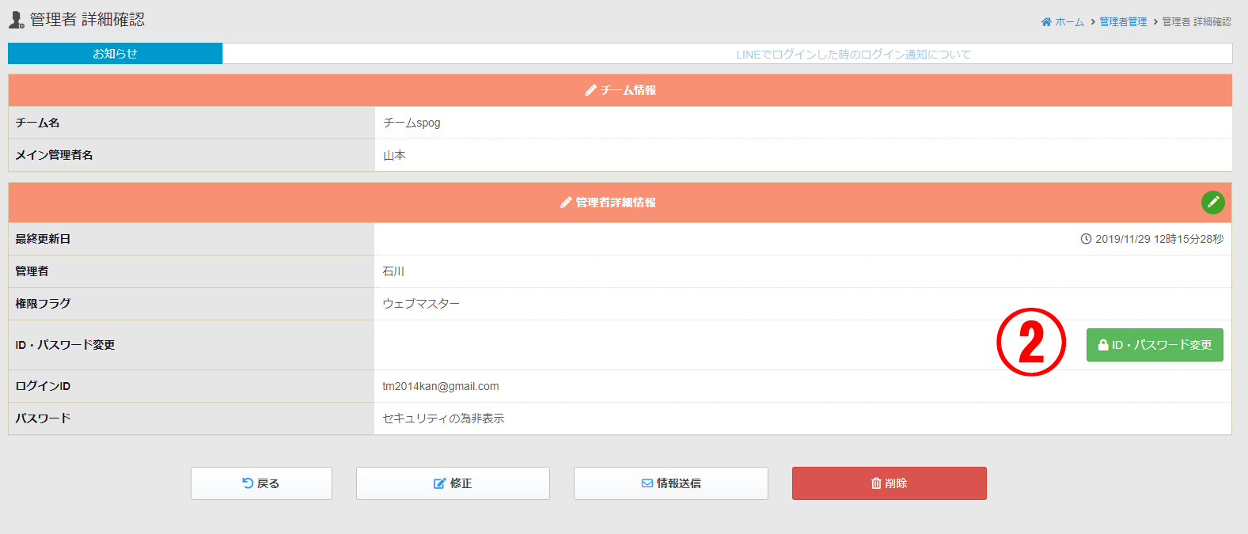Click the red circled number 2 marker
Screen dimensions: 1248x534
1030,343
